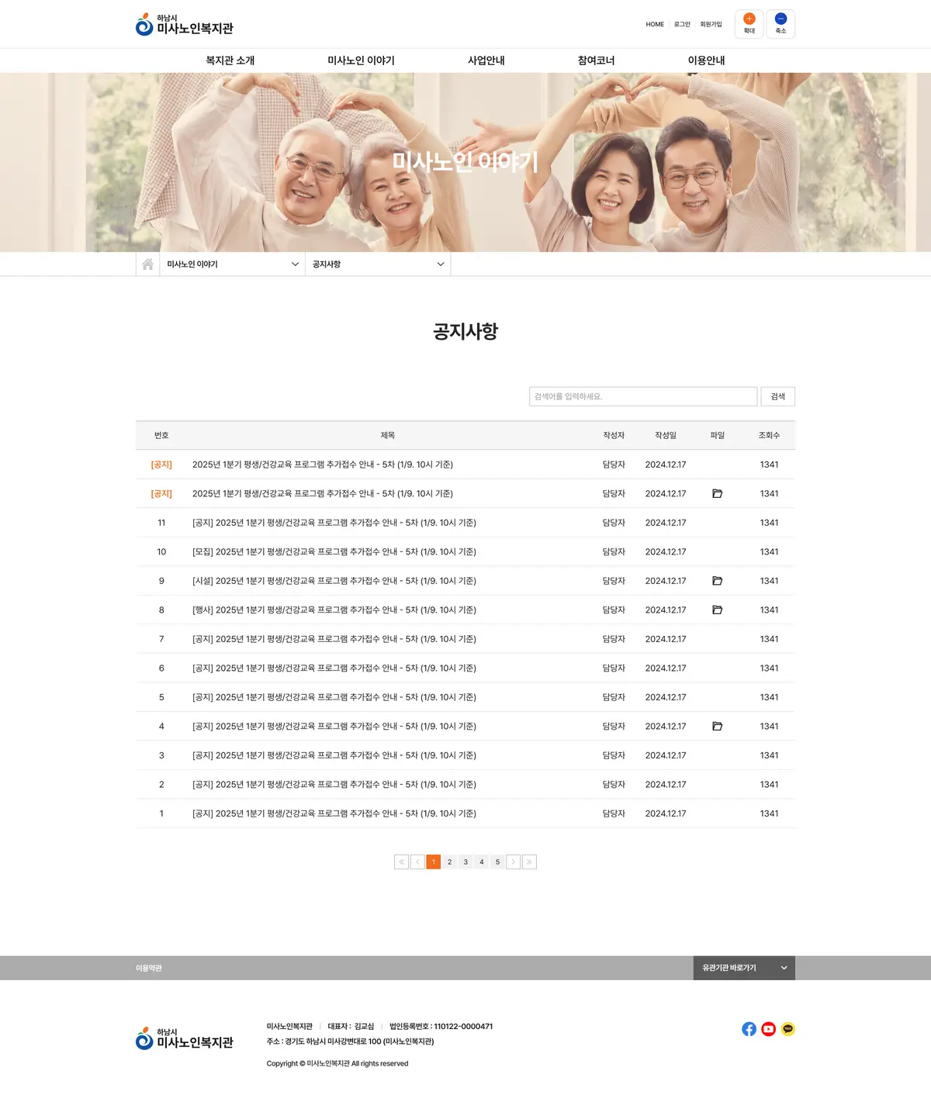
Task: Click the 회원가입 link in header
Action: click(711, 24)
